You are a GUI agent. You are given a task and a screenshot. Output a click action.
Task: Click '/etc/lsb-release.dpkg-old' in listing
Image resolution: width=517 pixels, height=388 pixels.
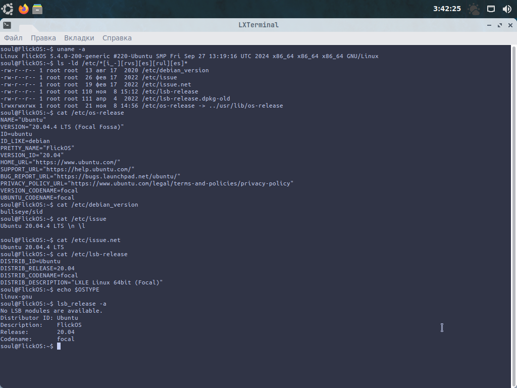click(x=186, y=99)
